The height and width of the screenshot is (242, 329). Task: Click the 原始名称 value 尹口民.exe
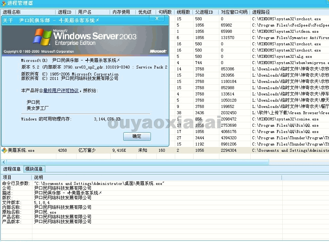(45, 212)
